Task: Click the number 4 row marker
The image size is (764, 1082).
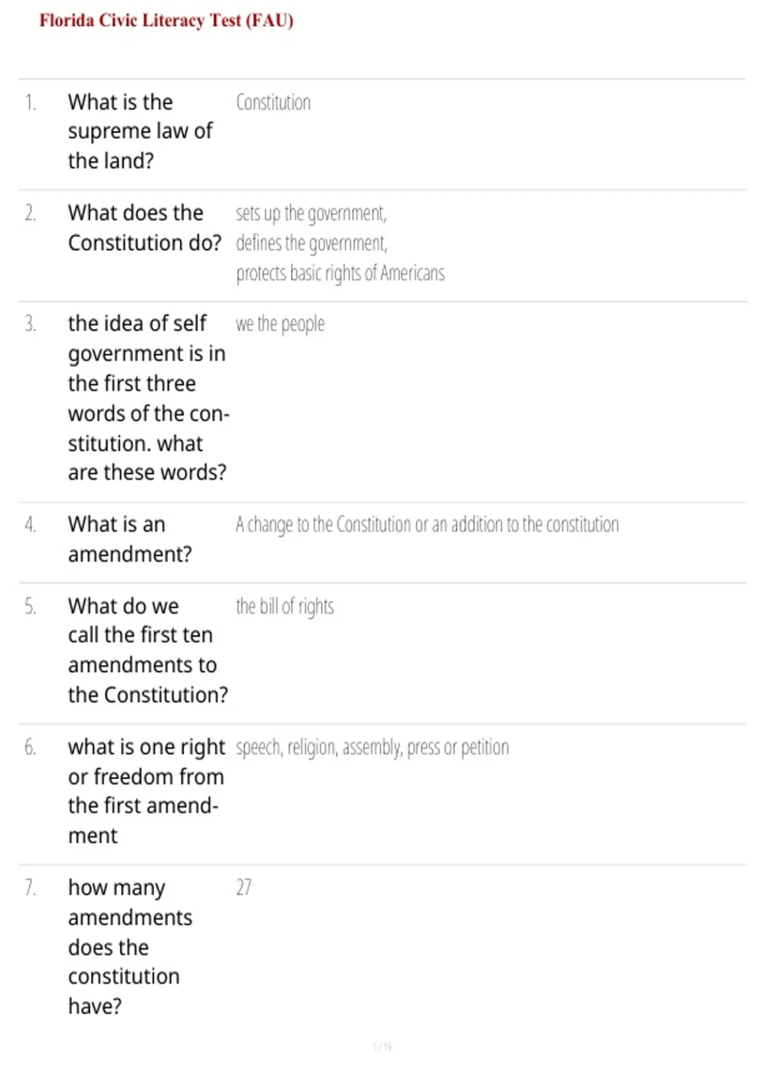Action: [31, 524]
